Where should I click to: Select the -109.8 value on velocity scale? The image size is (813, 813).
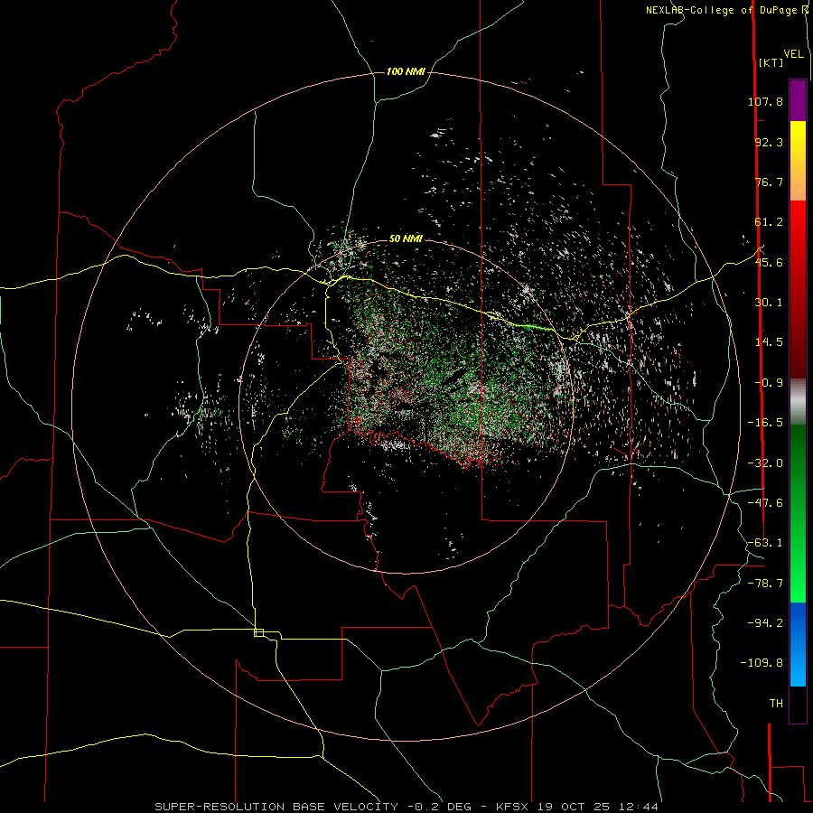pos(762,663)
